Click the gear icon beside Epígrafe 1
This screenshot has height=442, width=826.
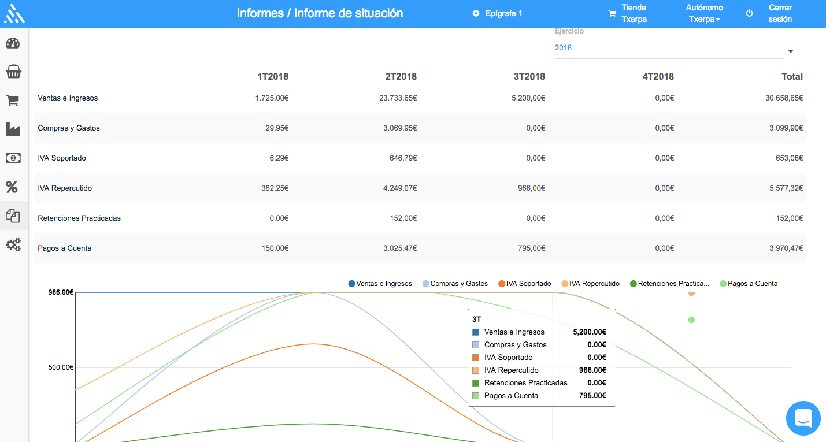click(476, 13)
